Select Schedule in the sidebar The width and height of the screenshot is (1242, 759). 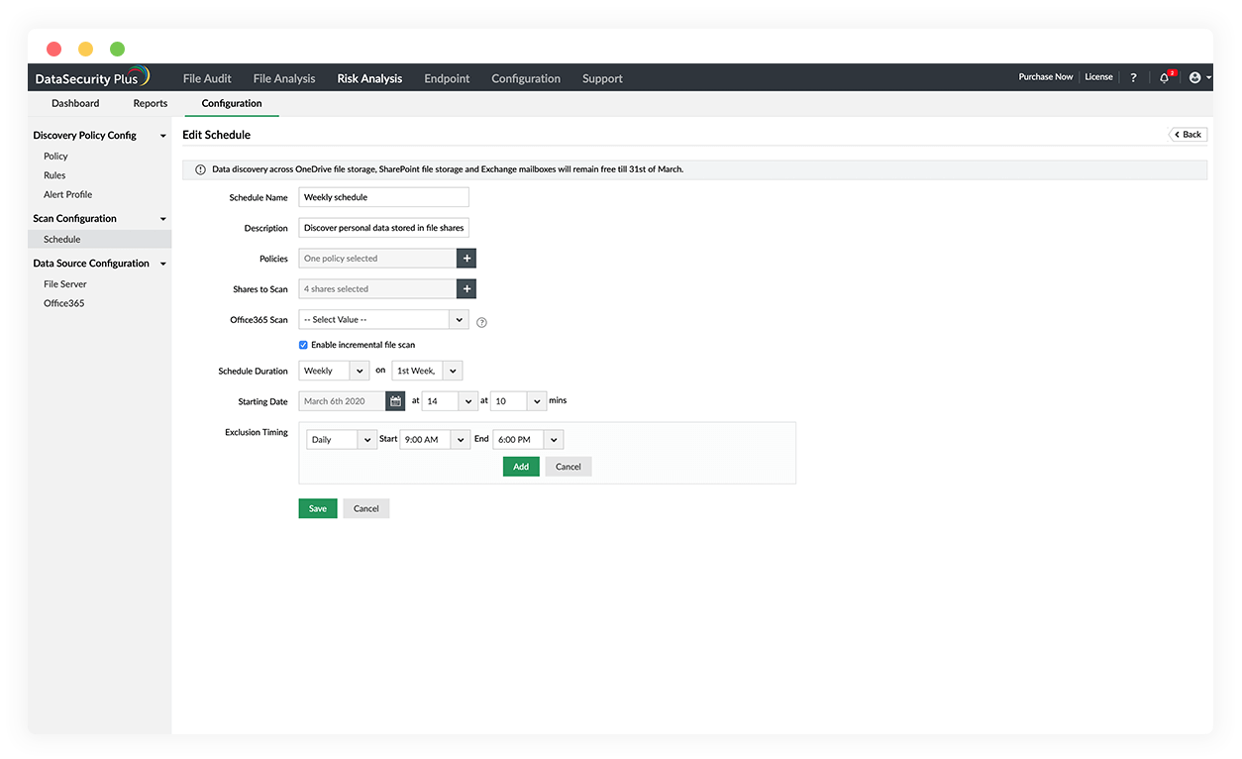(99, 239)
